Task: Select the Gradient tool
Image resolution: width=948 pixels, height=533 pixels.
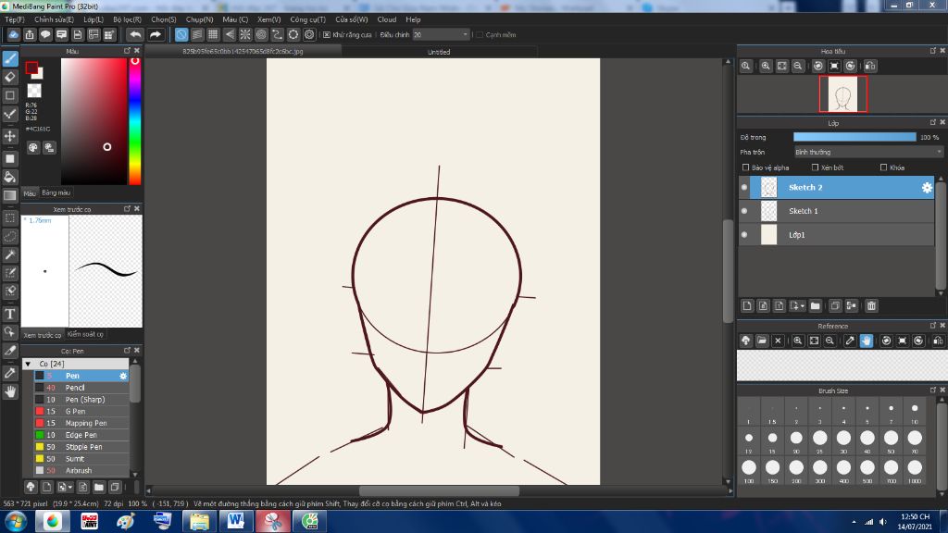Action: pyautogui.click(x=10, y=195)
